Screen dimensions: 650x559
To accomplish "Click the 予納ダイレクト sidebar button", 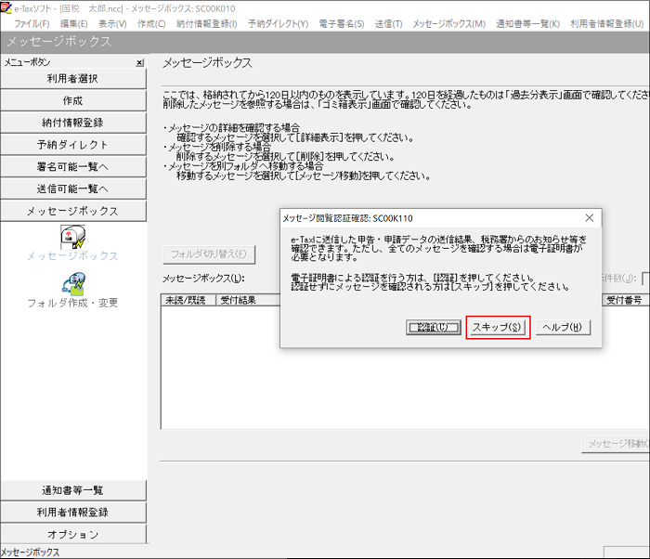I will tap(73, 144).
